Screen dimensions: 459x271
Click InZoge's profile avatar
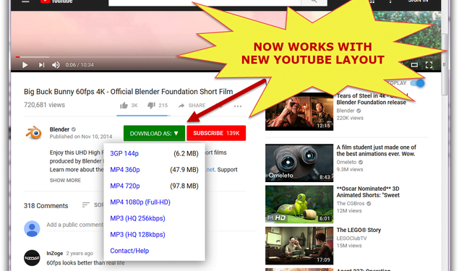32,258
